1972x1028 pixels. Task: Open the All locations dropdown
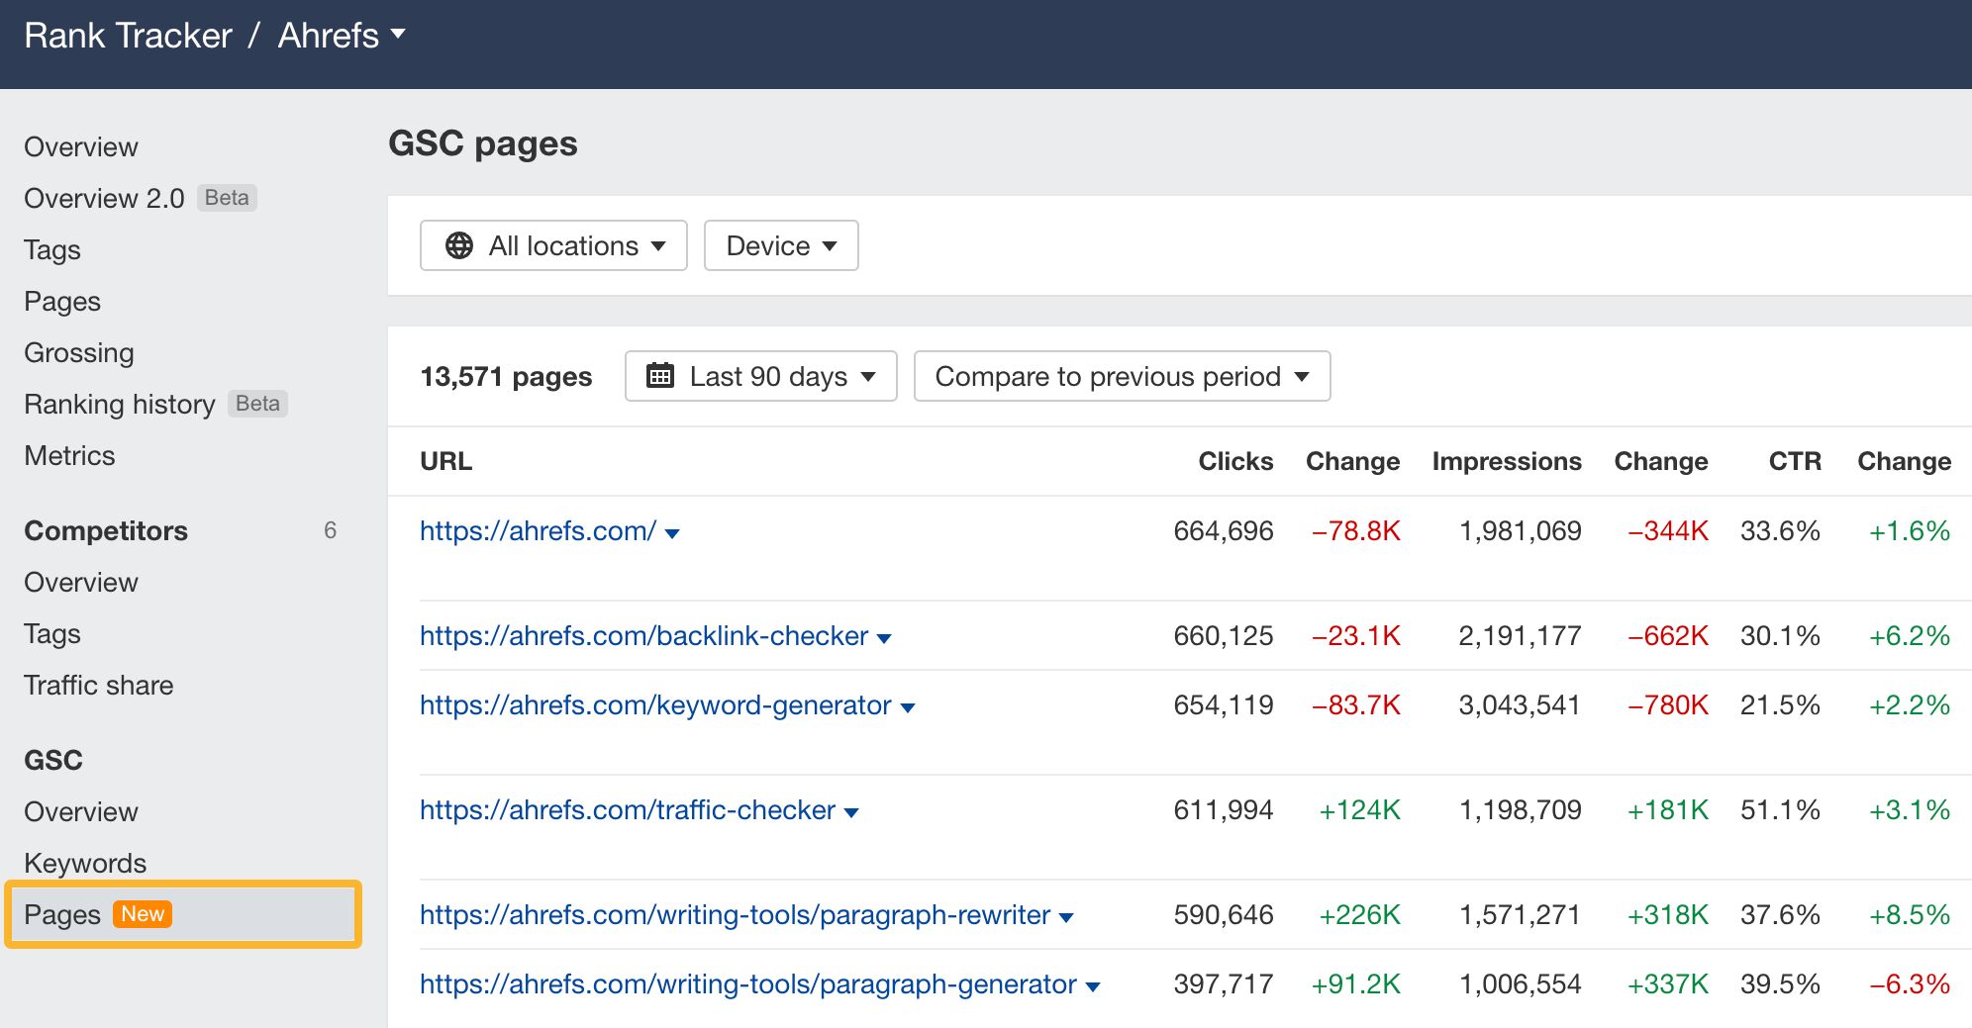(553, 245)
